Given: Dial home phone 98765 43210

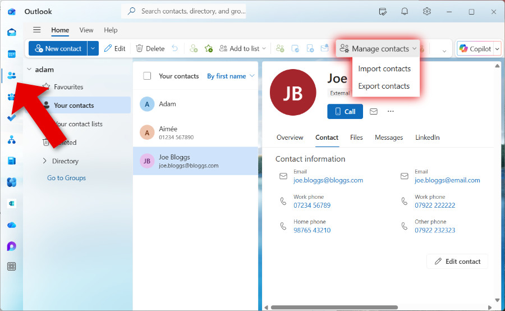Looking at the screenshot, I should click(312, 230).
